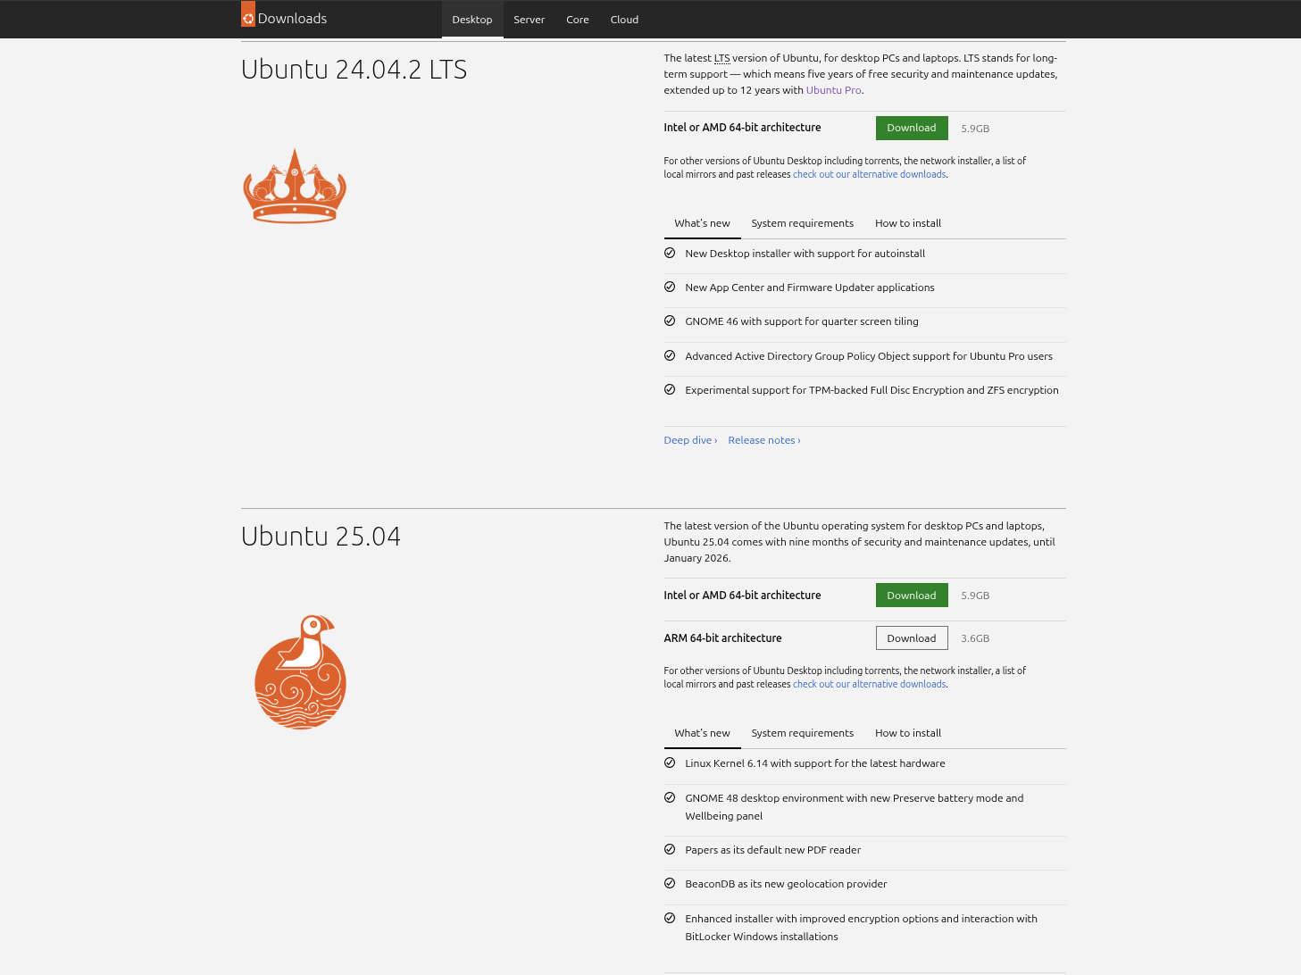Click the checkmark icon beside autoinstall feature
Screen dimensions: 1301x975
[x=670, y=254]
